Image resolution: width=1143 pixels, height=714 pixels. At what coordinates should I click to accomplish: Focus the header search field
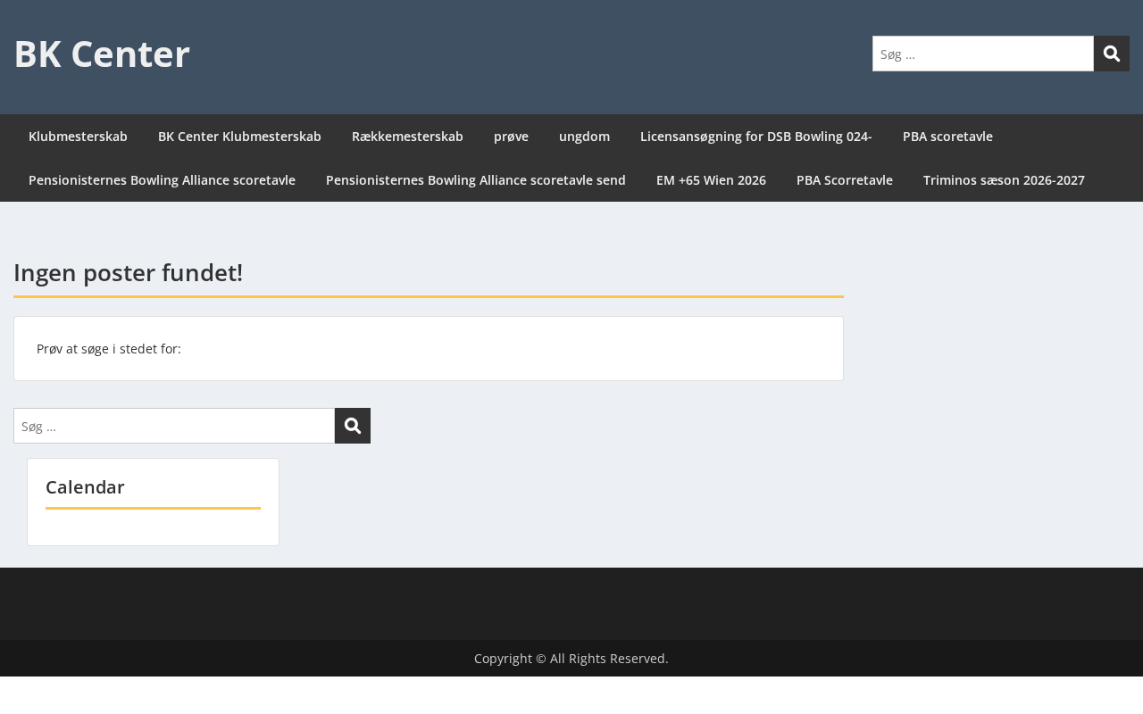(x=983, y=54)
